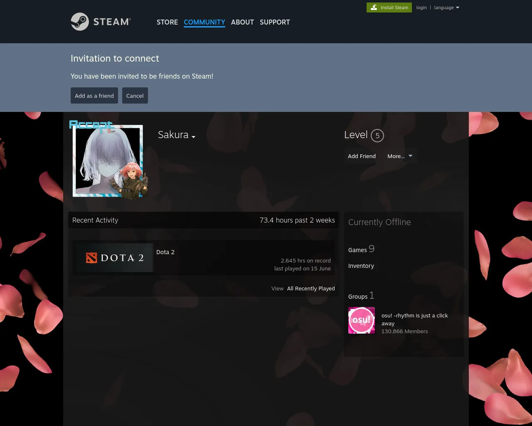Open the Games count link

click(x=361, y=249)
